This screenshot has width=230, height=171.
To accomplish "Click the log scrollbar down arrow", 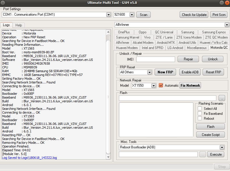I will (108, 157).
